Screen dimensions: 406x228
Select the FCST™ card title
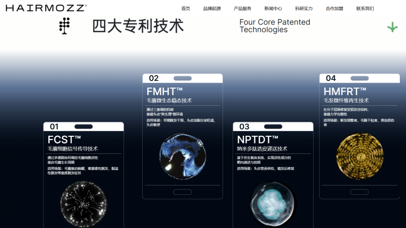click(x=64, y=140)
